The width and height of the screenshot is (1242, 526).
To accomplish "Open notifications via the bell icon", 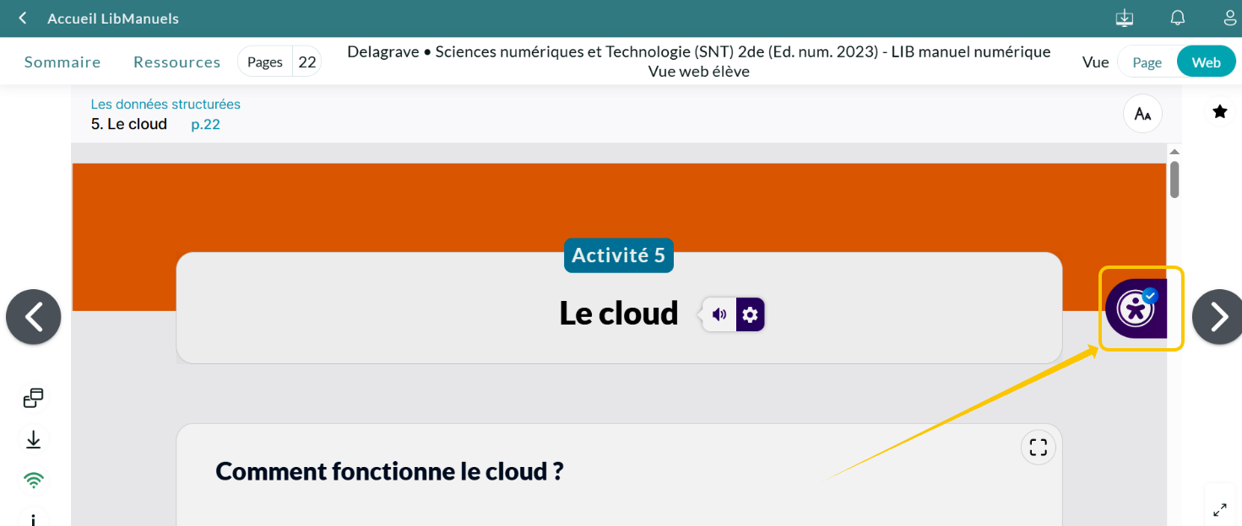I will 1177,18.
